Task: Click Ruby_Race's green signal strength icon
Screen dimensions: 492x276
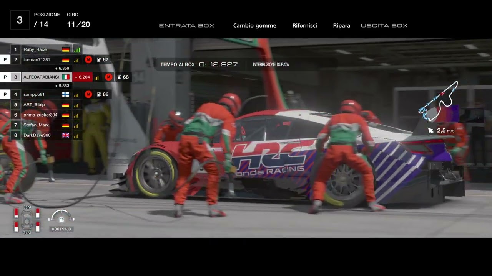Action: pos(77,49)
